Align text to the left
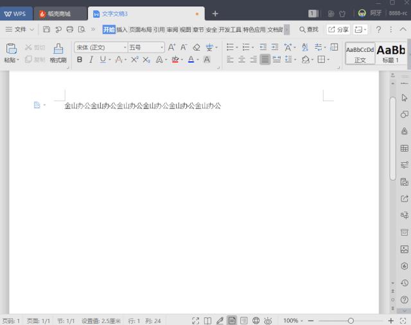411x325 pixels. (230, 60)
